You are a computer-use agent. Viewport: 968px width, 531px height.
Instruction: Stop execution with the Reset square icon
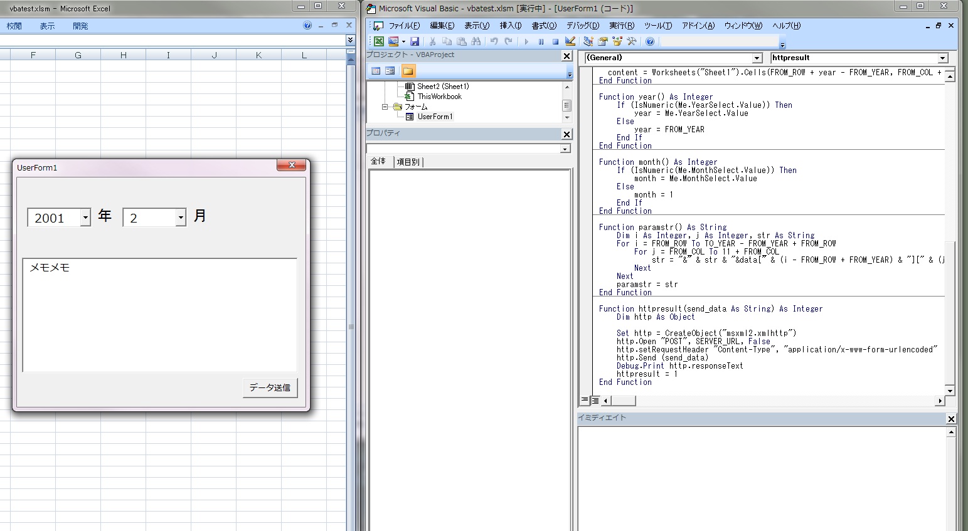coord(555,41)
